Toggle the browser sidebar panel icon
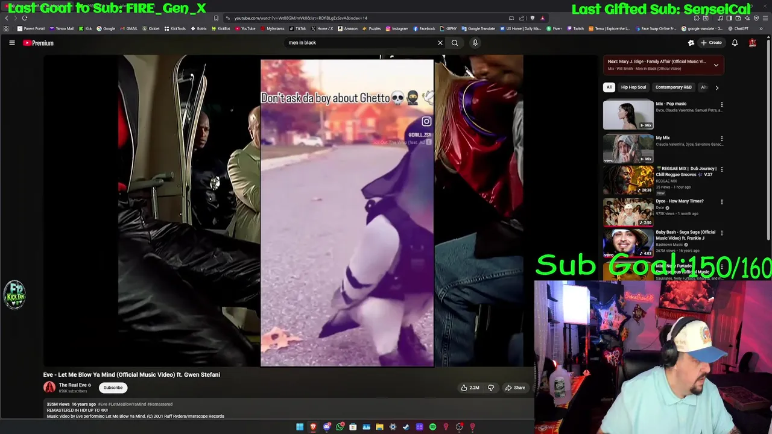 click(x=729, y=18)
